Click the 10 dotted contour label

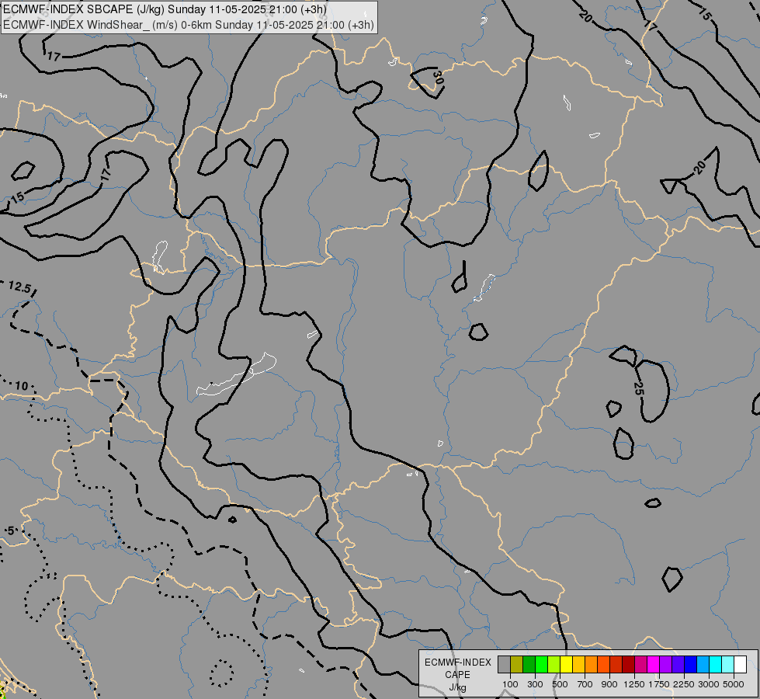tap(21, 386)
